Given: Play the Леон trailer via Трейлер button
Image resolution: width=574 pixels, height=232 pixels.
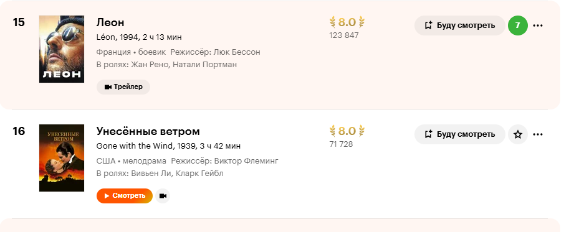Looking at the screenshot, I should coord(123,87).
